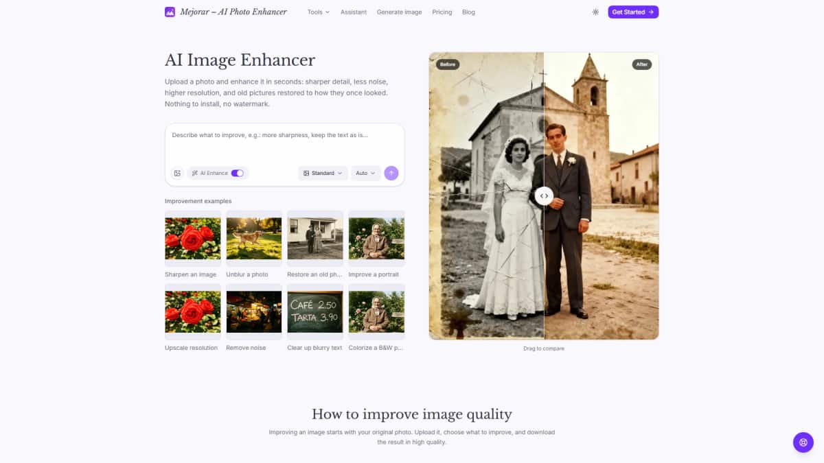Go to the Assistant page
The image size is (824, 463).
click(x=354, y=12)
